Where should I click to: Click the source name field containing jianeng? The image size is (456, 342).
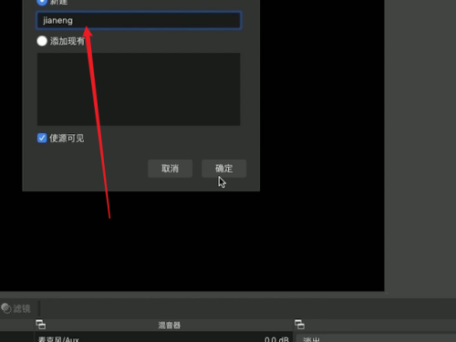(139, 20)
